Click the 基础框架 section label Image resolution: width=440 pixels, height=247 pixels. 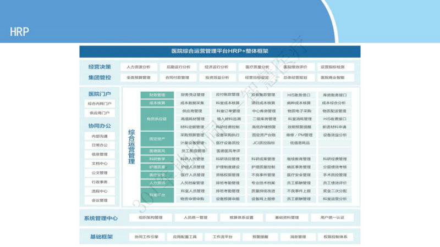[101, 237]
